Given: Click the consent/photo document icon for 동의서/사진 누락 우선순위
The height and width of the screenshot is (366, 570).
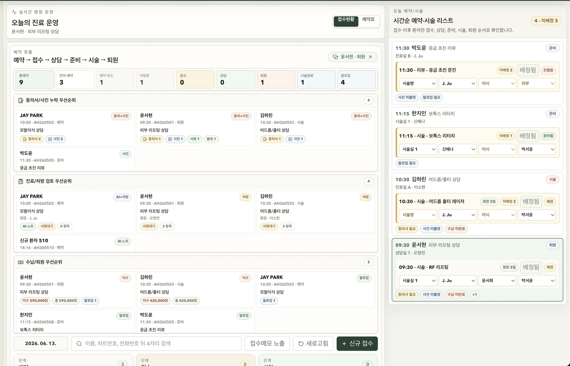Looking at the screenshot, I should (21, 100).
